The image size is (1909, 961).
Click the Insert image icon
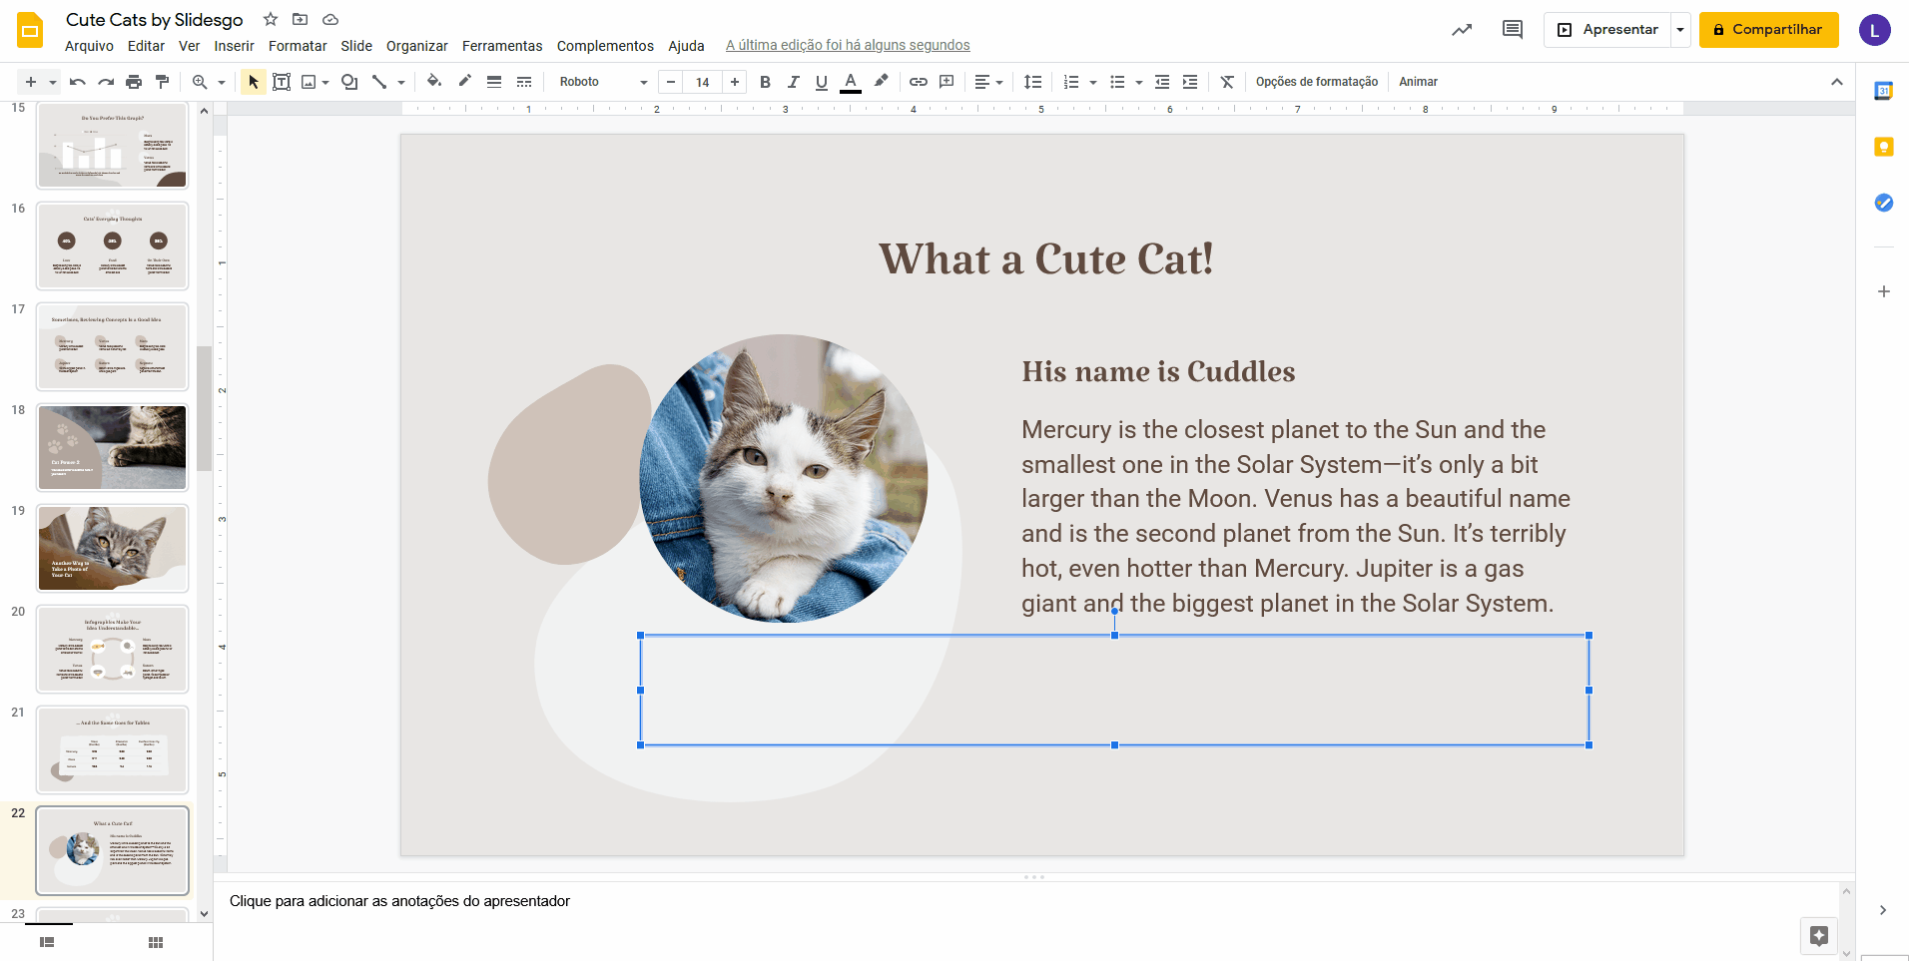pyautogui.click(x=309, y=82)
